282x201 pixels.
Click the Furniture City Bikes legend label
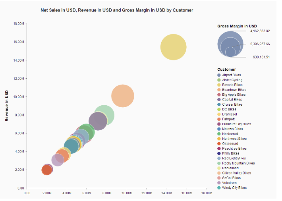point(236,124)
